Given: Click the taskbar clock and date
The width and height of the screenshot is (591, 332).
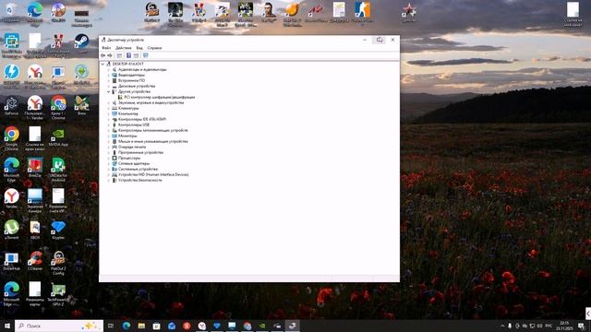Looking at the screenshot, I should (564, 326).
